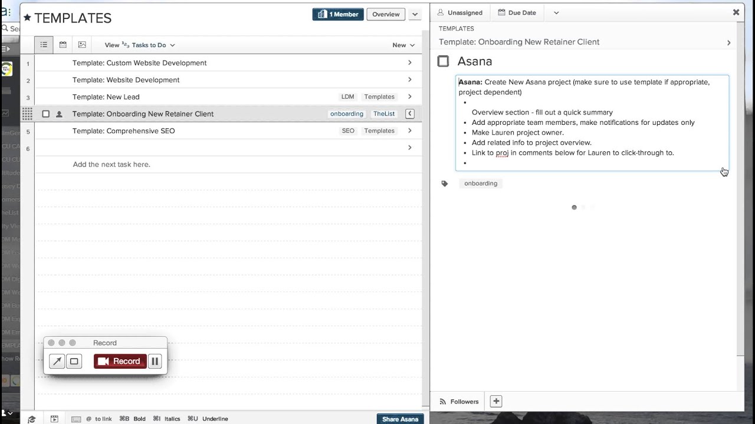Select Template: Website Development task
This screenshot has width=755, height=424.
coord(126,79)
